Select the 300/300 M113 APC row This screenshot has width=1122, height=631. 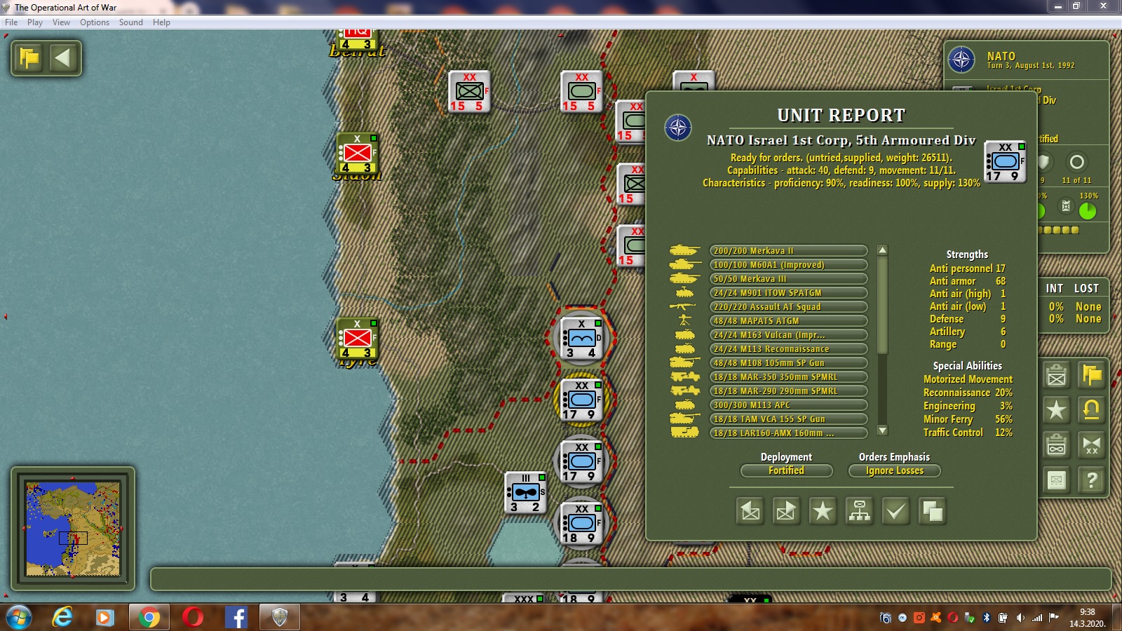tap(788, 405)
